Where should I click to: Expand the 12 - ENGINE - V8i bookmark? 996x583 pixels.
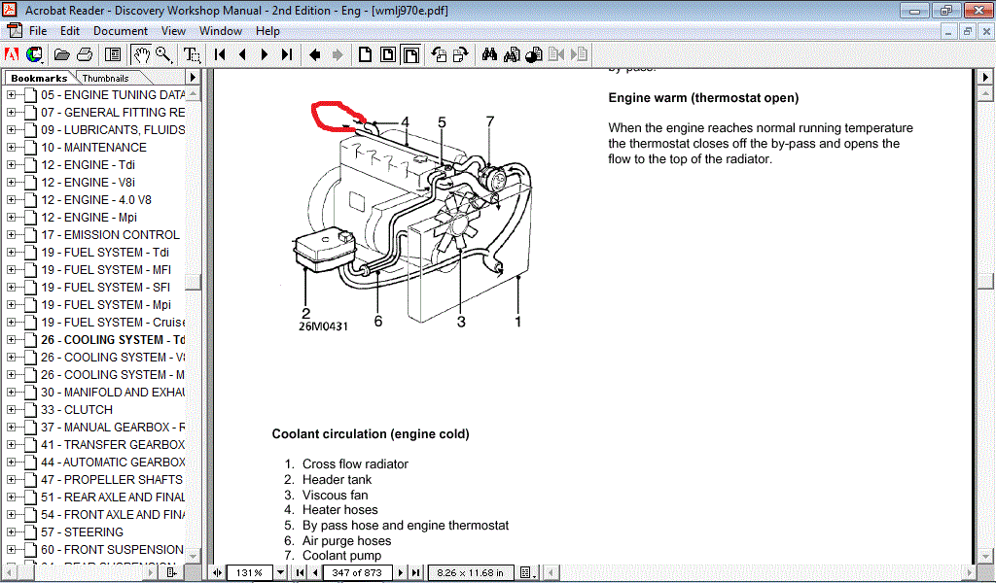click(12, 183)
